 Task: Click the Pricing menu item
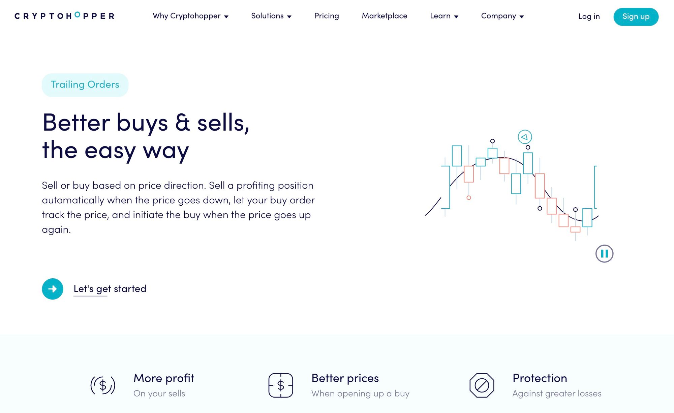pyautogui.click(x=327, y=16)
